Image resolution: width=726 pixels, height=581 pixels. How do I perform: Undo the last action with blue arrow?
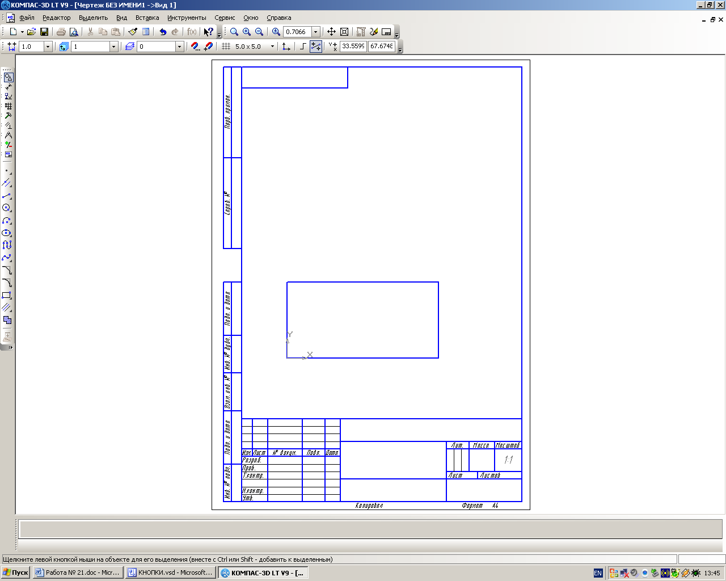click(x=163, y=32)
